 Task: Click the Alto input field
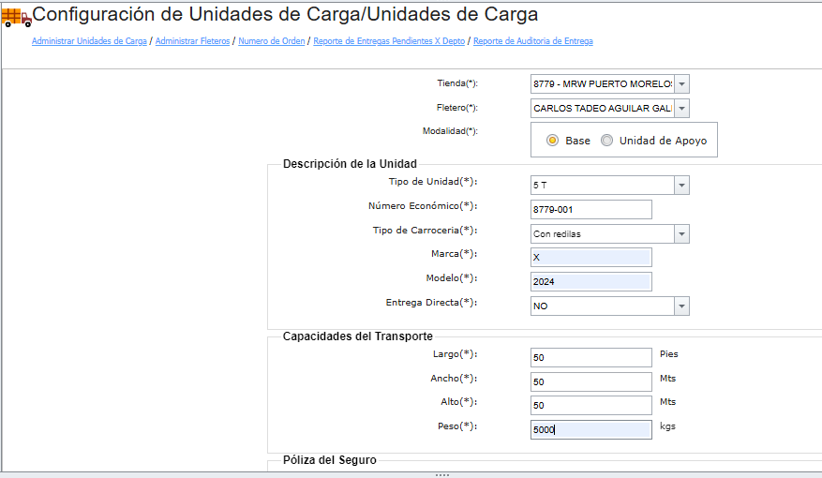click(590, 405)
